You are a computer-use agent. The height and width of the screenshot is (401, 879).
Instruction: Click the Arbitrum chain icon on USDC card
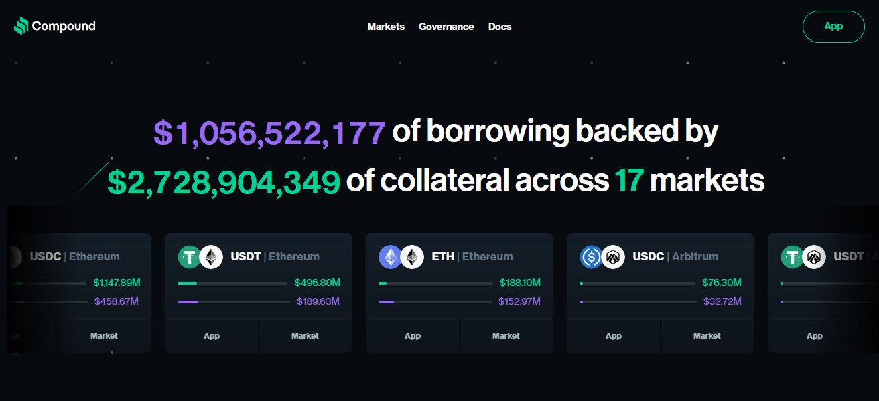(613, 257)
